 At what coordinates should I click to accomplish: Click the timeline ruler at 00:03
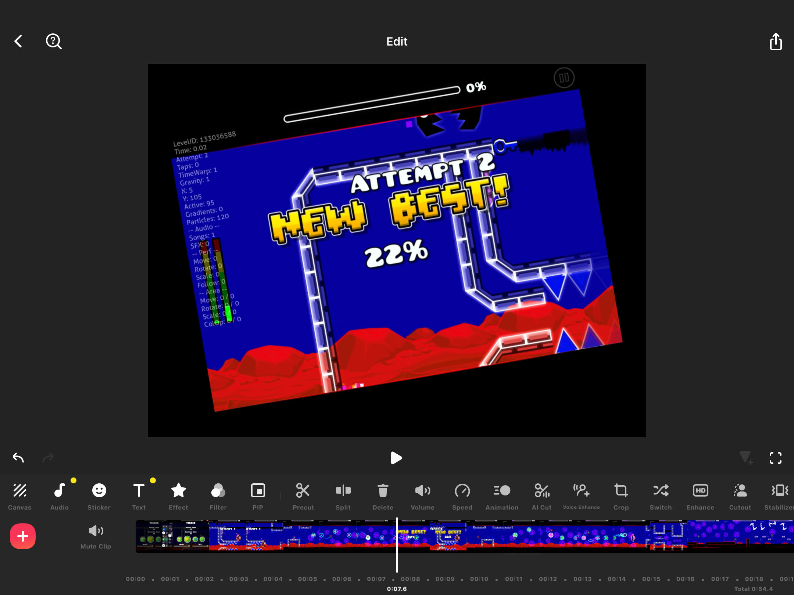click(239, 579)
